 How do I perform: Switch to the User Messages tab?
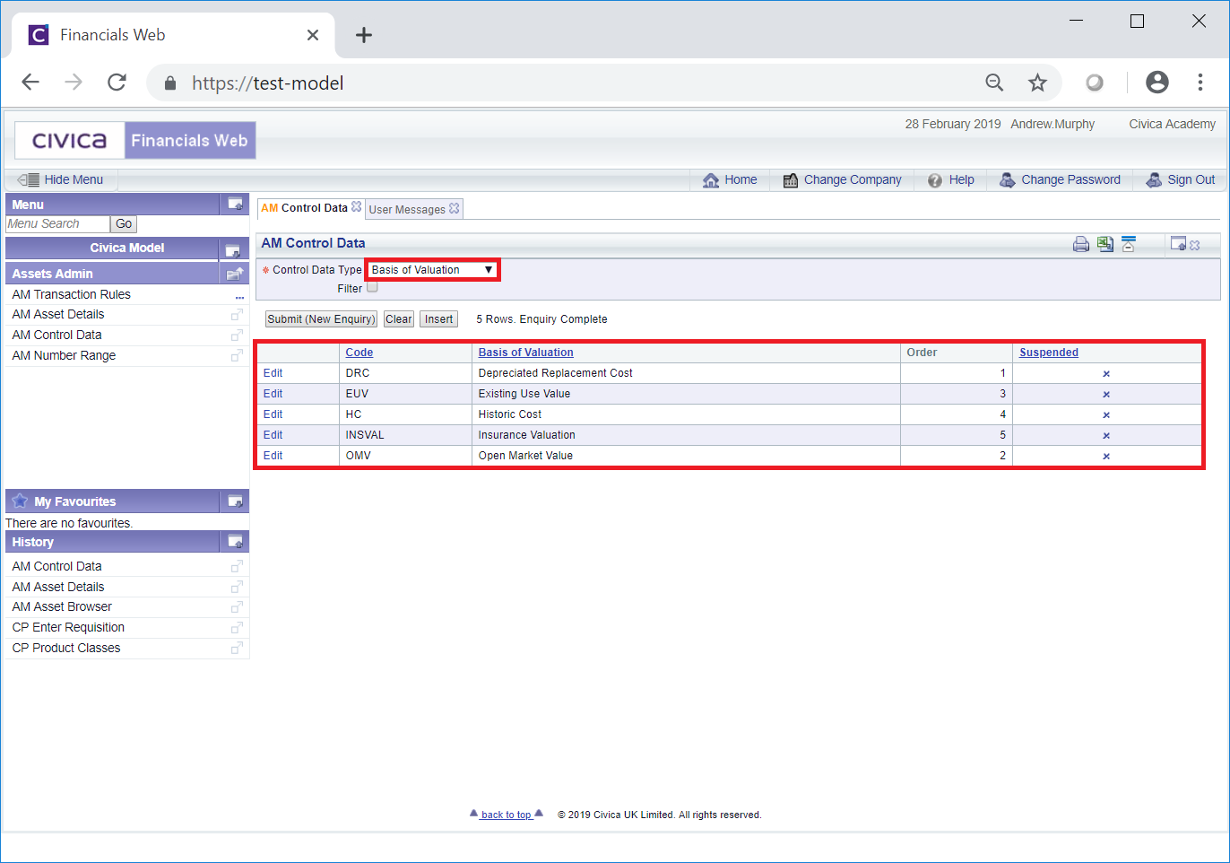407,210
